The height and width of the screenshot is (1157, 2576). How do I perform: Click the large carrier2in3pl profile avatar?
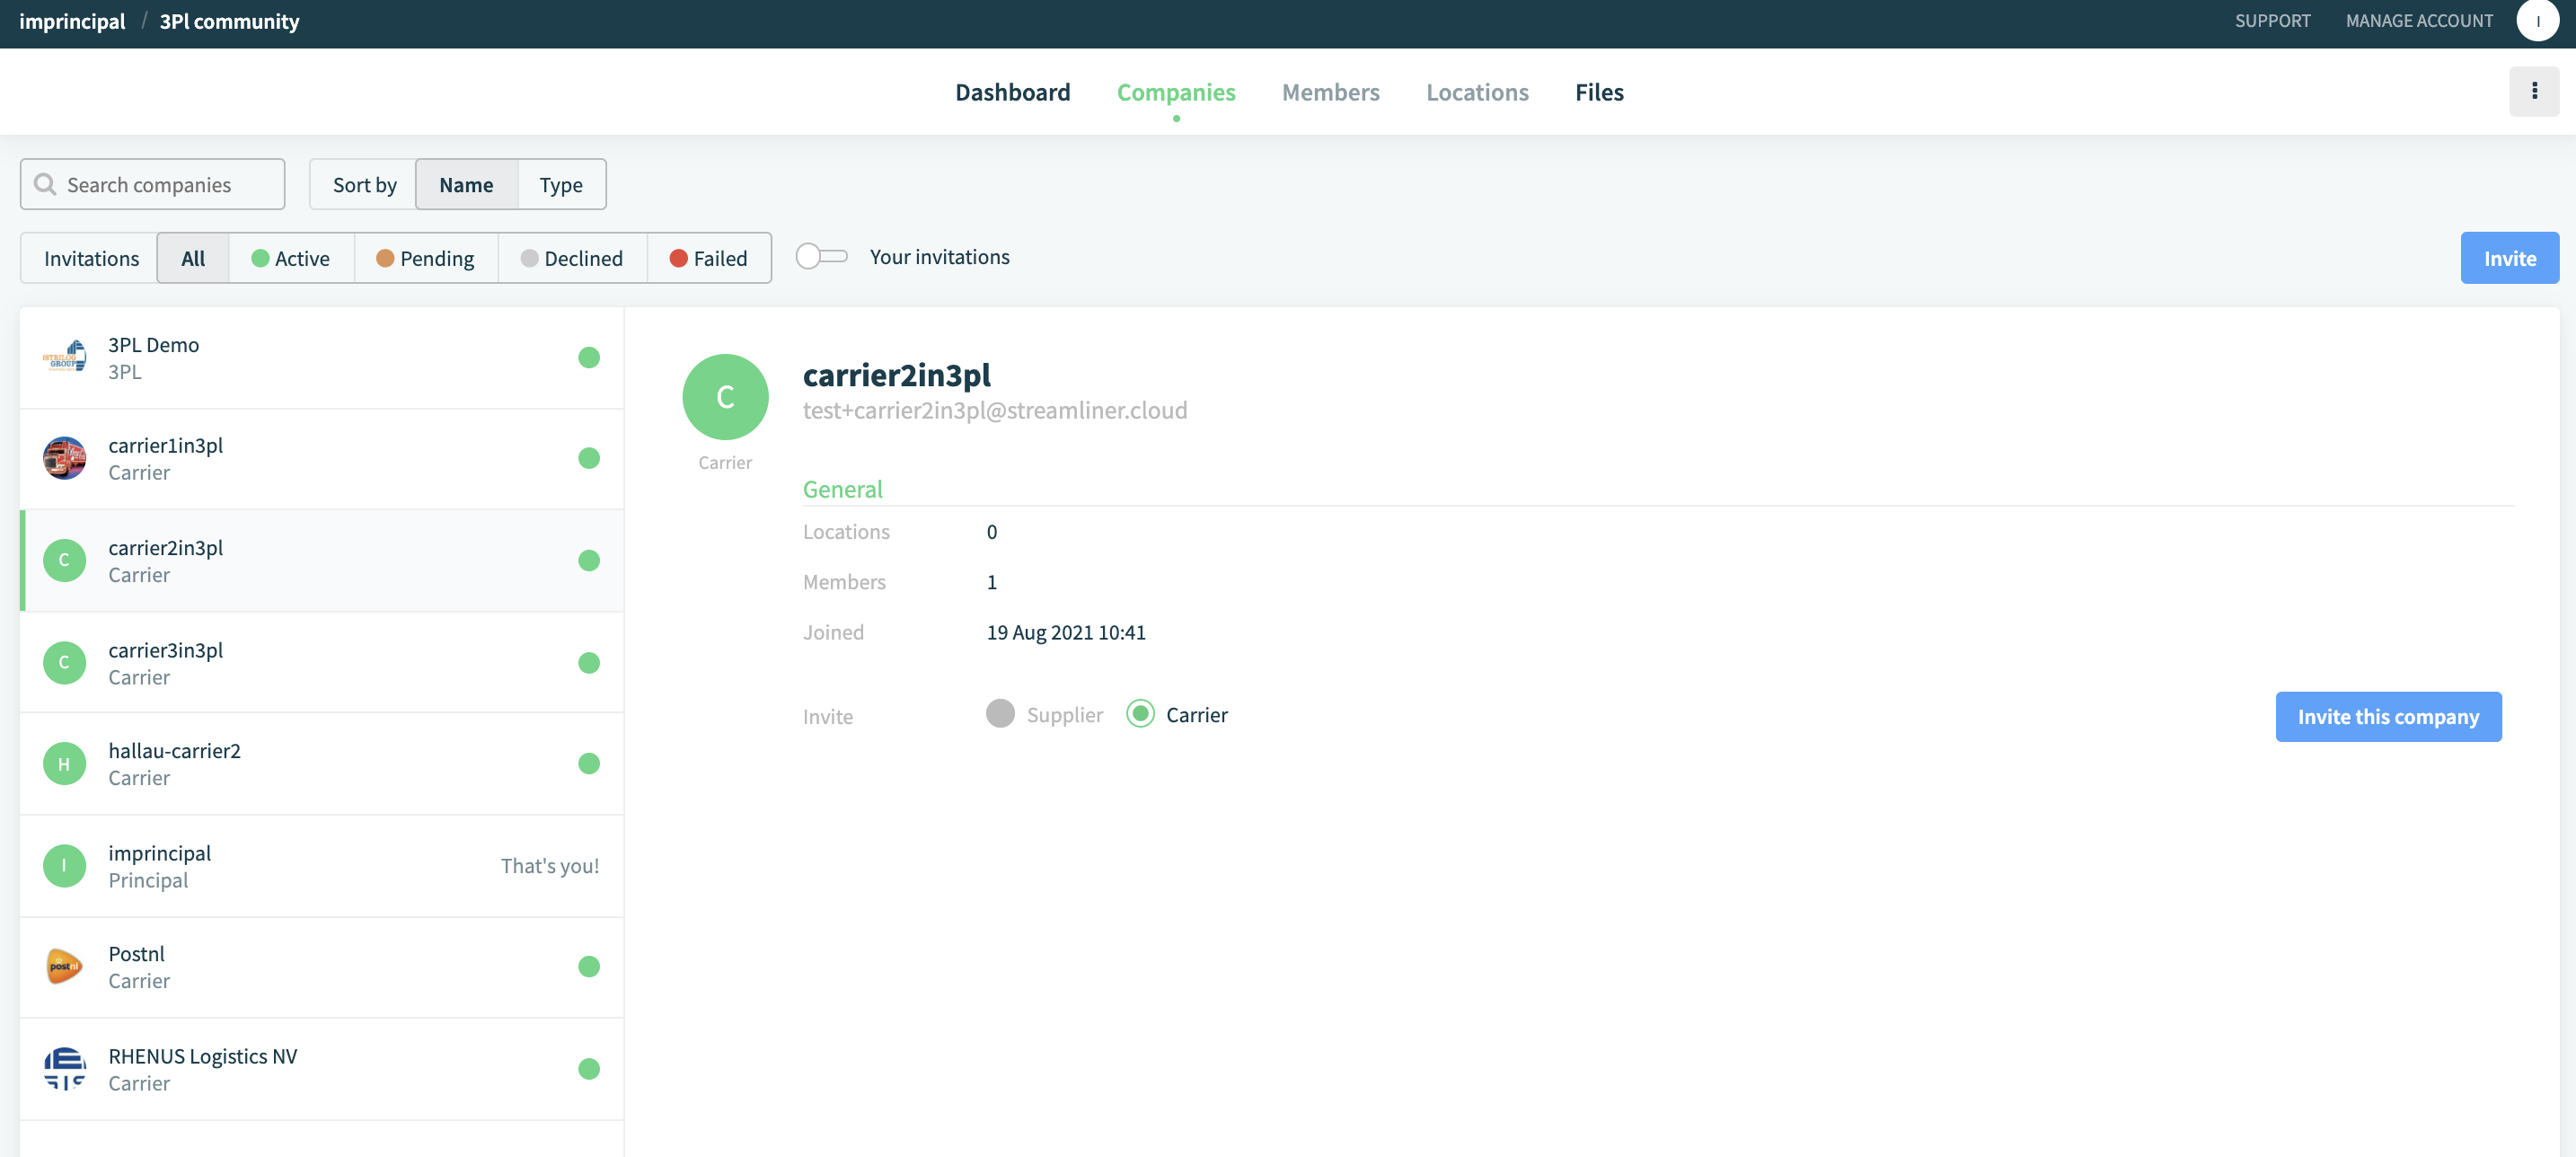coord(725,397)
